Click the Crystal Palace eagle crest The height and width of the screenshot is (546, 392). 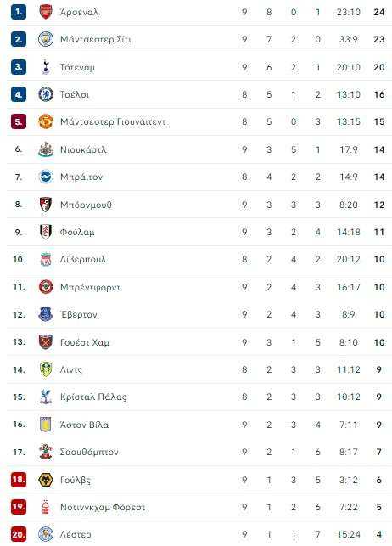46,397
